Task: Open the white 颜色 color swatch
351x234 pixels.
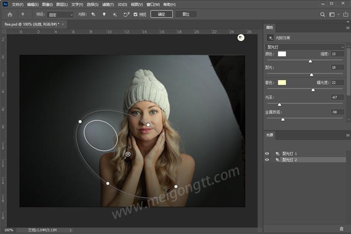Action: click(x=282, y=54)
